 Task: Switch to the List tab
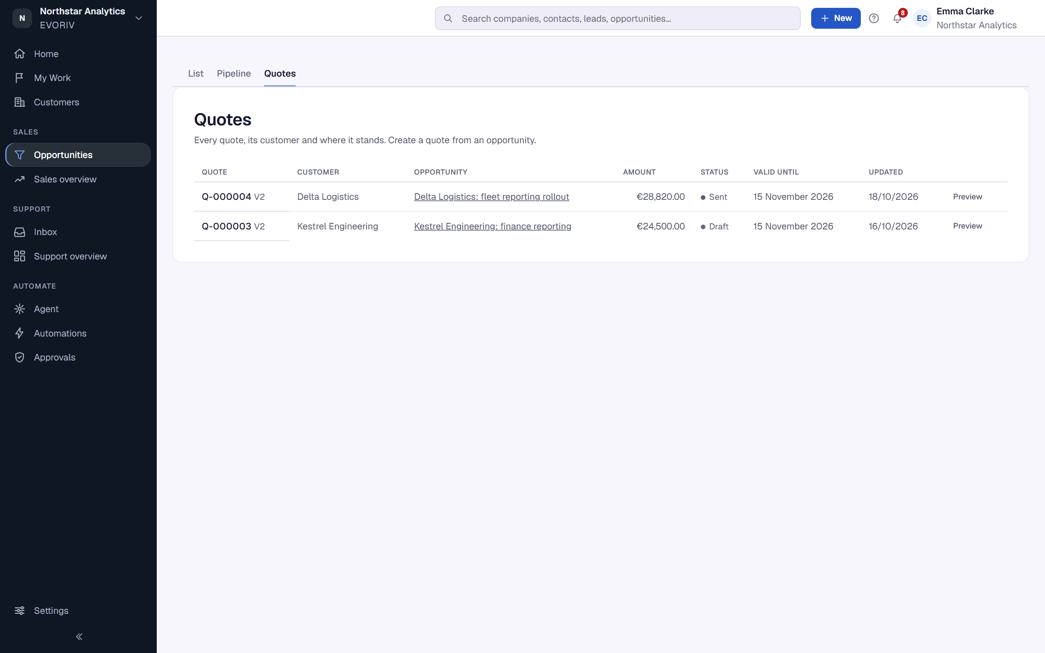coord(196,74)
